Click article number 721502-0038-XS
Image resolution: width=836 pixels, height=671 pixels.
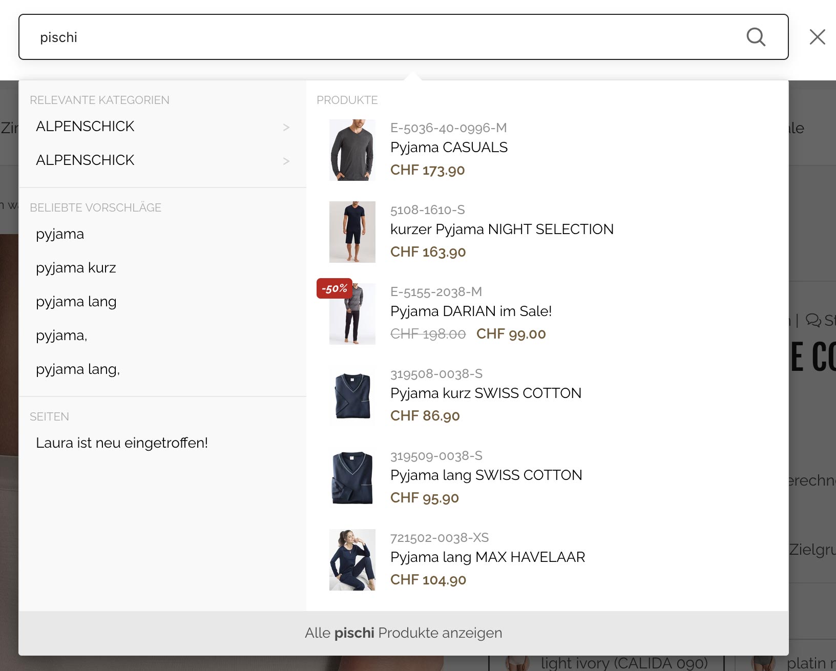(x=440, y=538)
